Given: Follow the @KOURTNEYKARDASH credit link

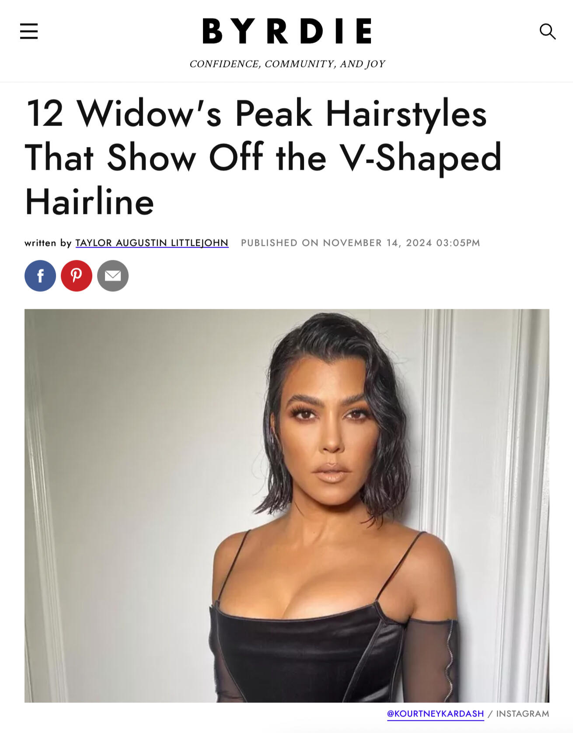Looking at the screenshot, I should [435, 714].
